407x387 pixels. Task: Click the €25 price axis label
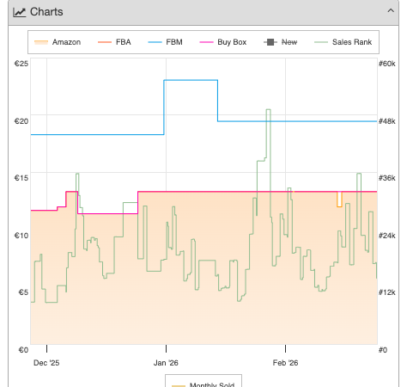(21, 64)
